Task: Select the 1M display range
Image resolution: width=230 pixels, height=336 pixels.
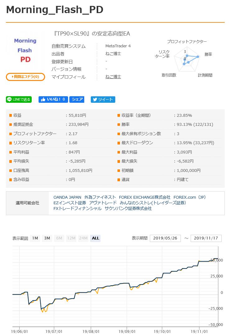Action: (x=35, y=238)
